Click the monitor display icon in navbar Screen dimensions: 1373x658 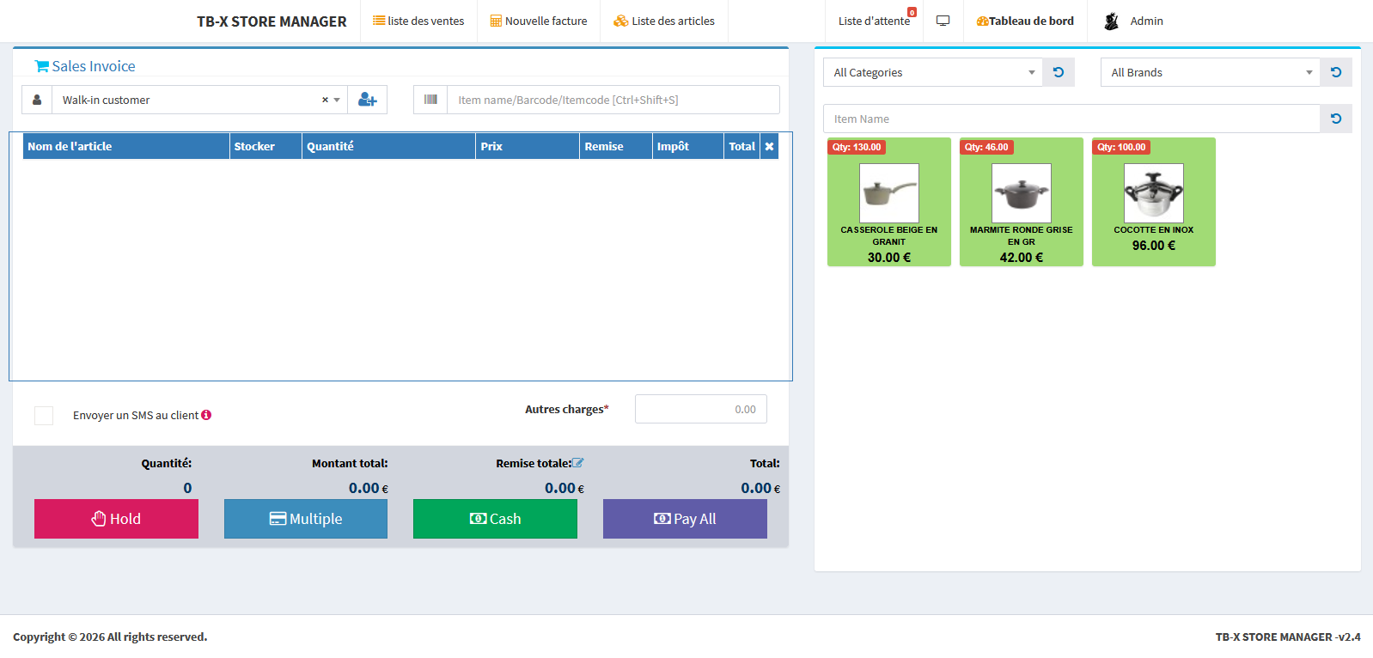943,21
